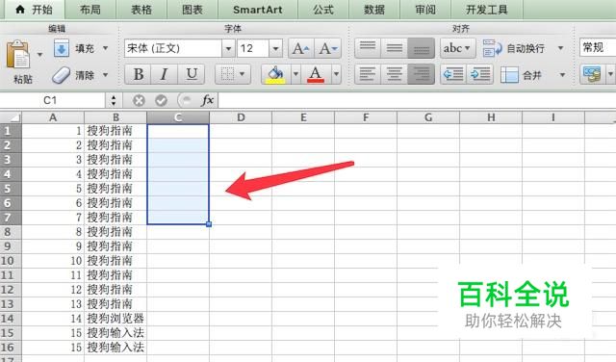Switch to the 表格 (Tables) tab
Screen dimensions: 616x362
(x=141, y=10)
